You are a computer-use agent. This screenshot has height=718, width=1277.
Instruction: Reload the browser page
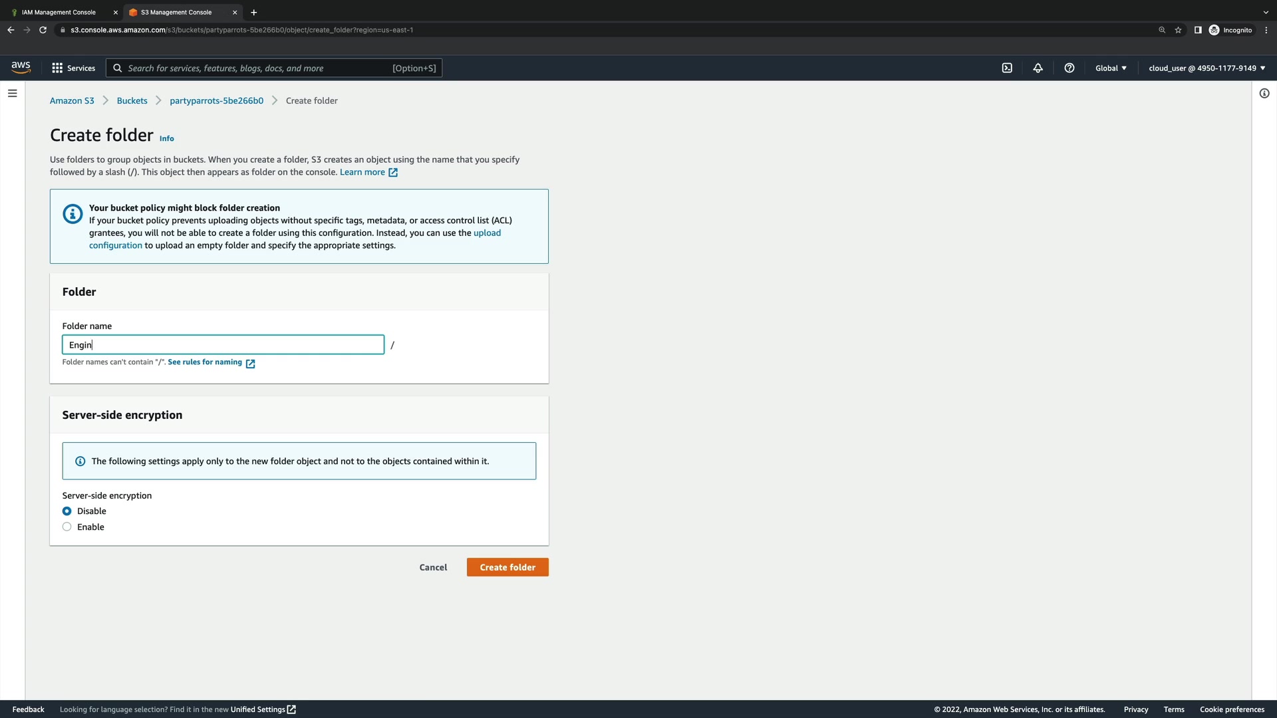pos(43,30)
